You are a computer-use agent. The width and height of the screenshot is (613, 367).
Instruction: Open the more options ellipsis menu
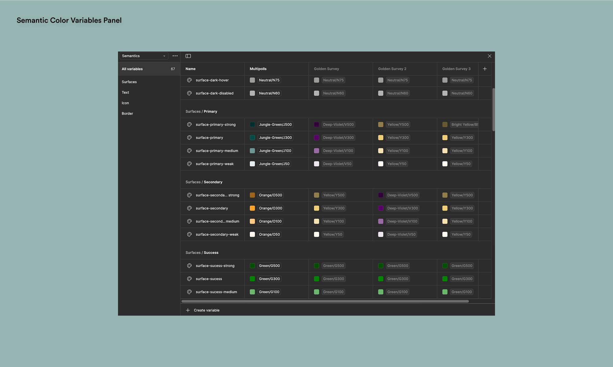point(175,56)
